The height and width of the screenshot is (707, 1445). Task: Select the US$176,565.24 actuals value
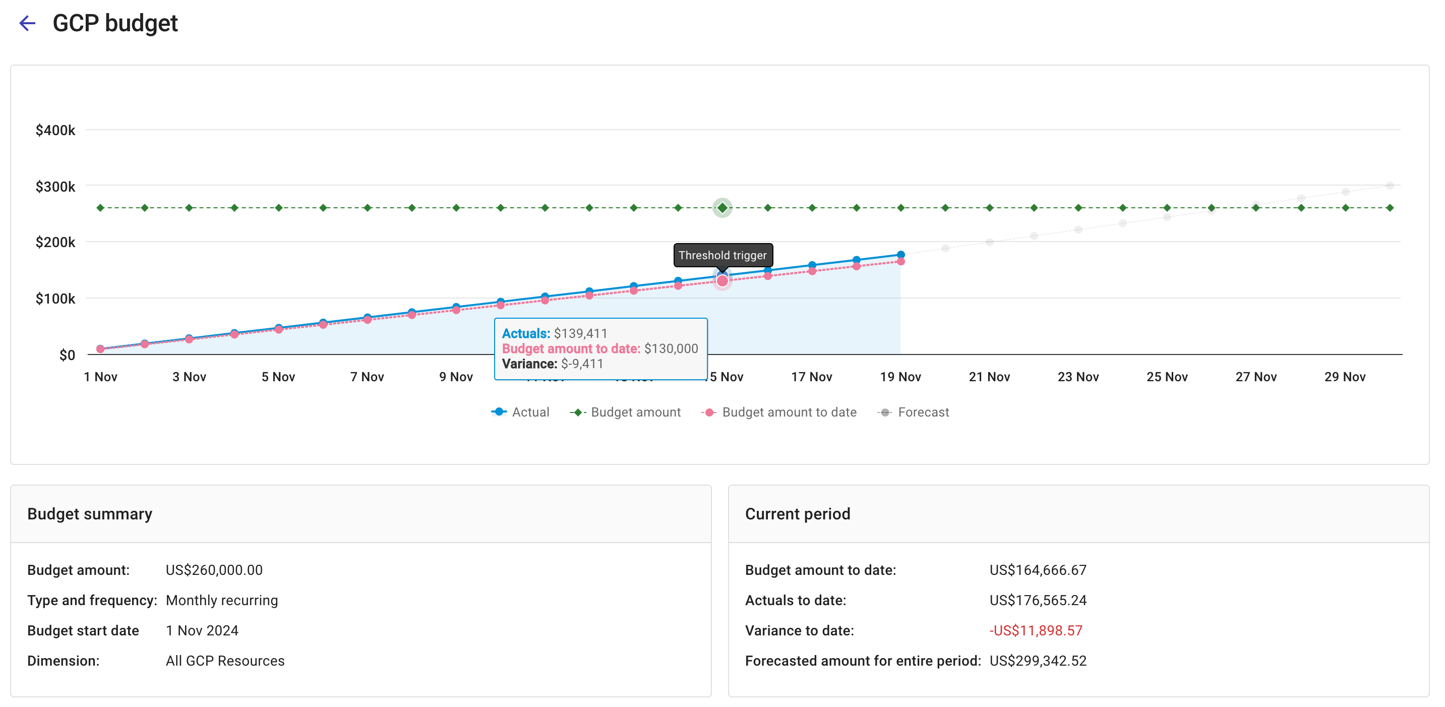[1038, 601]
